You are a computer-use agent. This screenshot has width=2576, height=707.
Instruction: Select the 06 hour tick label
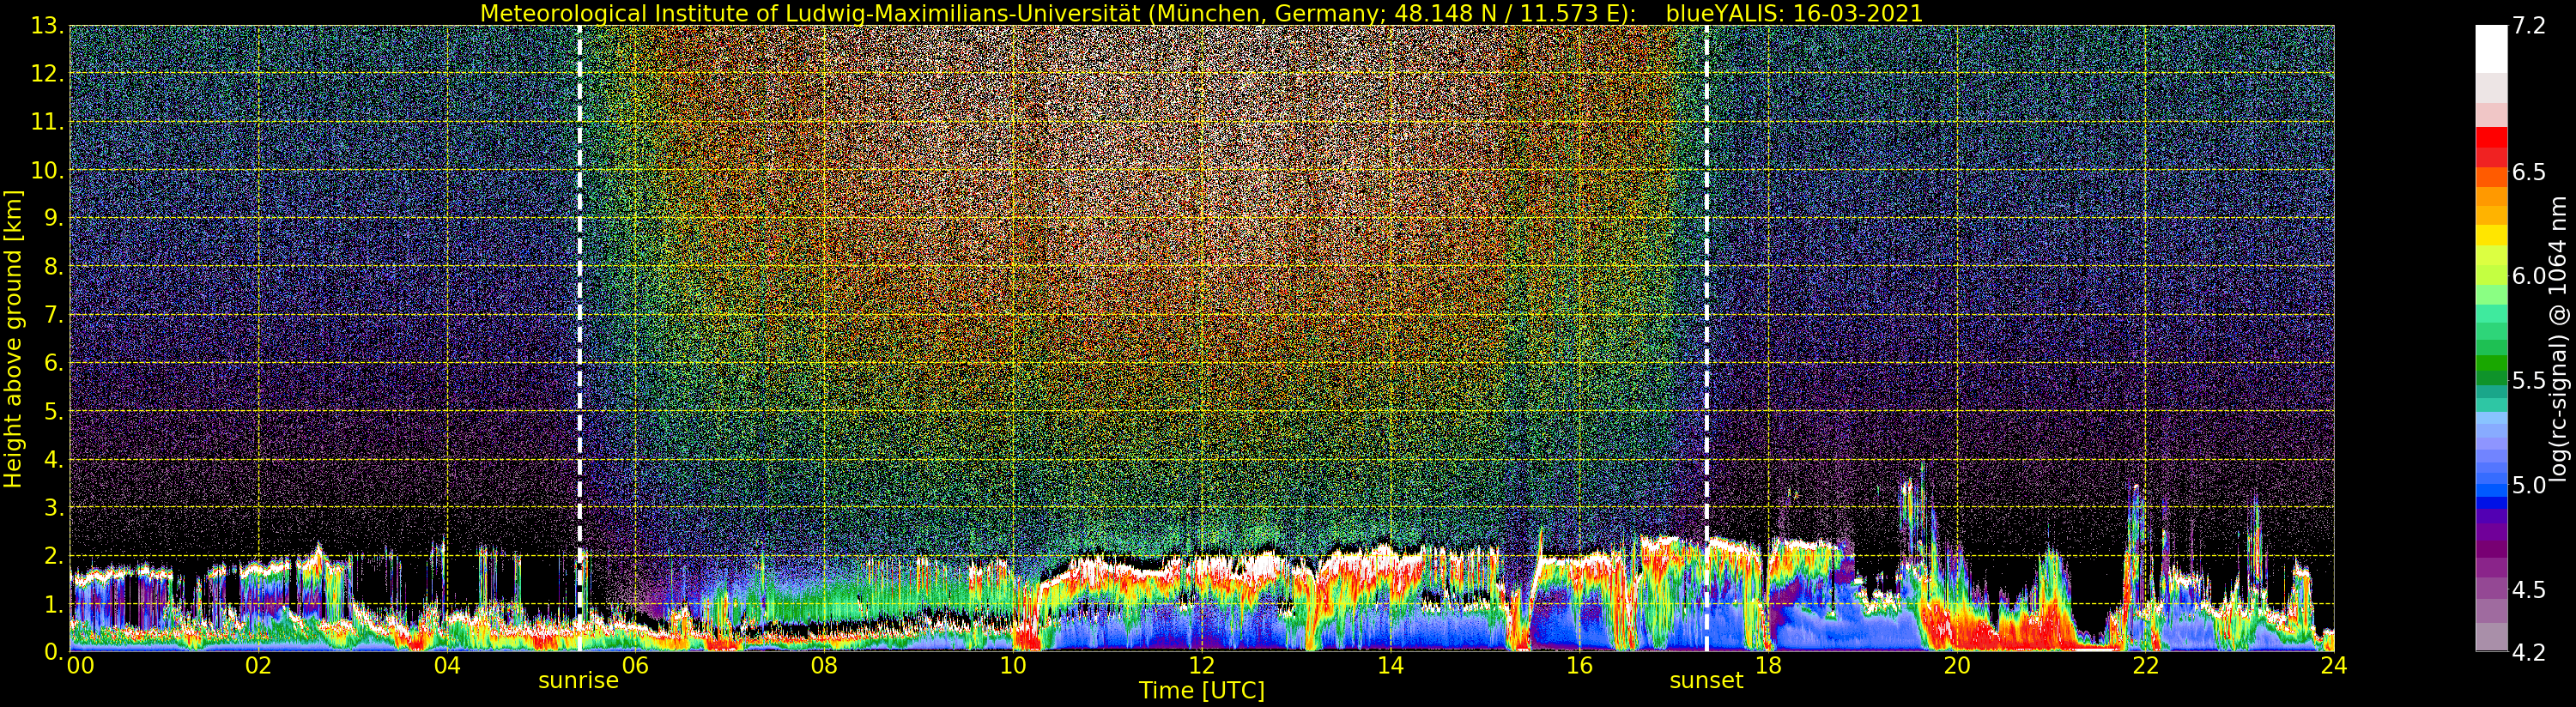(635, 666)
